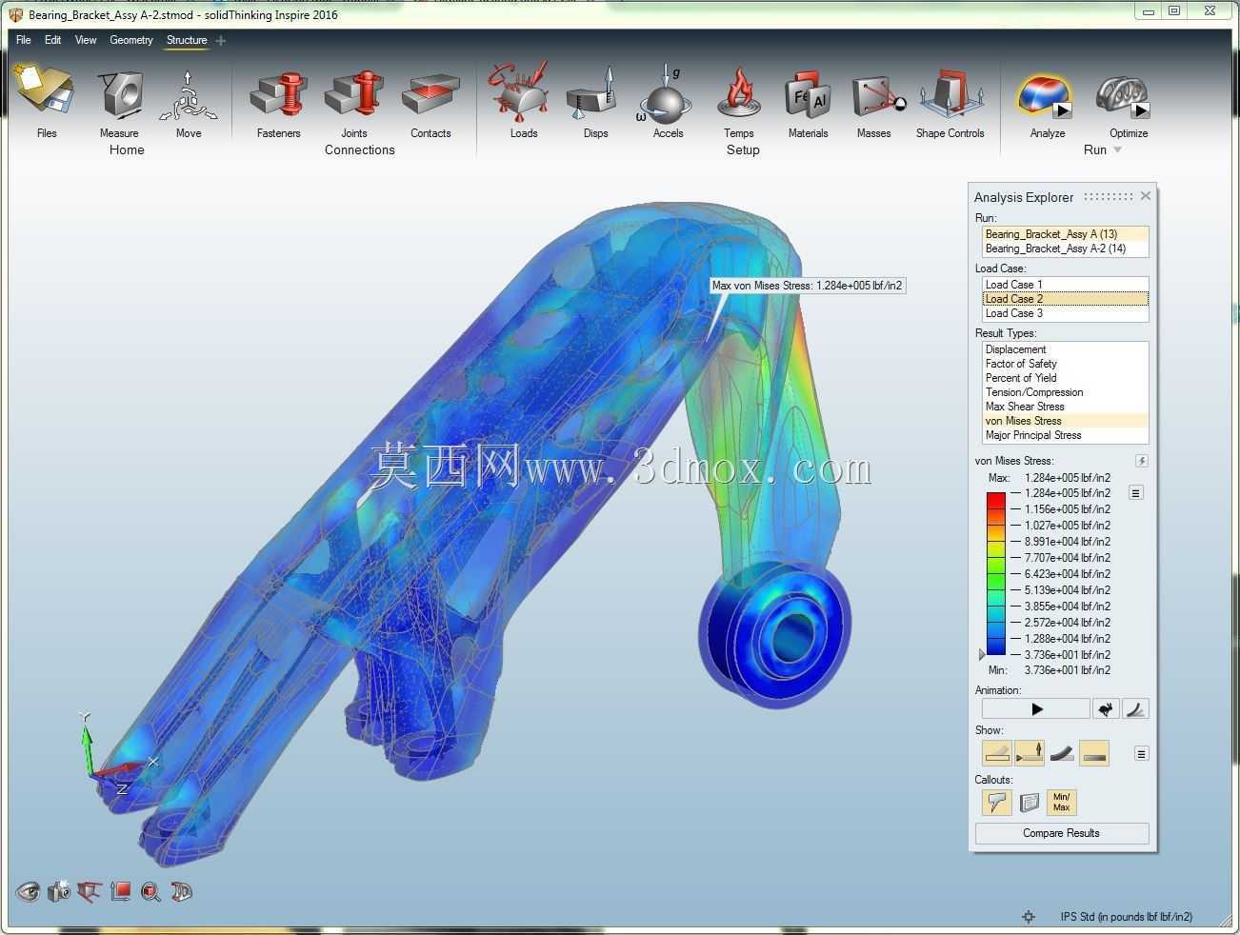Choose Percent of Yield result type

click(1065, 378)
